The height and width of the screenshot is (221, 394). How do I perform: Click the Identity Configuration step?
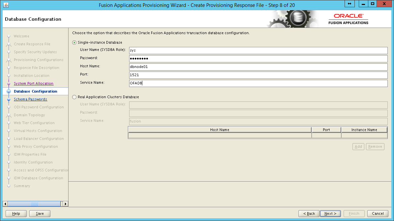33,162
